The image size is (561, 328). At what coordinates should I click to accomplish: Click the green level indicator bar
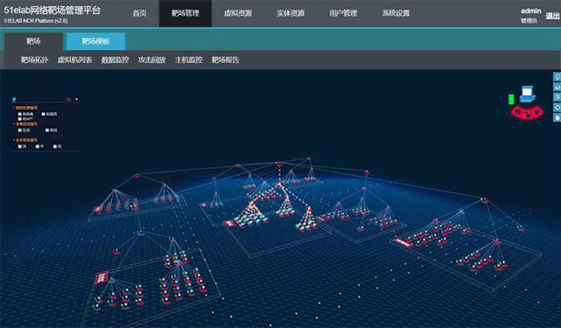pyautogui.click(x=511, y=99)
